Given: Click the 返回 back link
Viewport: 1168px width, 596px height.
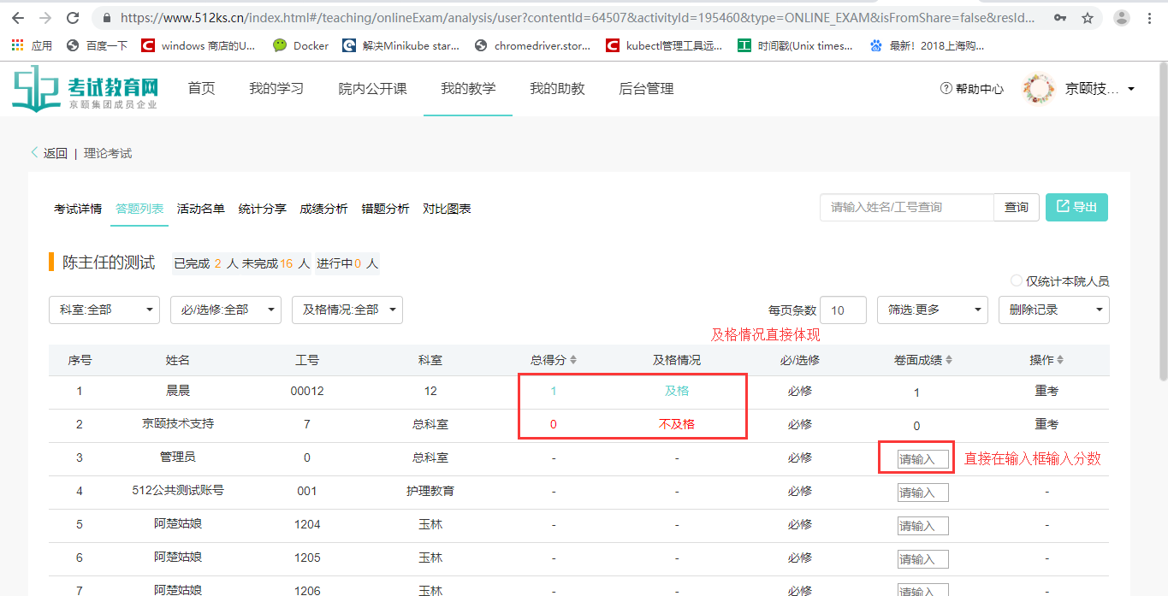Looking at the screenshot, I should click(x=50, y=153).
